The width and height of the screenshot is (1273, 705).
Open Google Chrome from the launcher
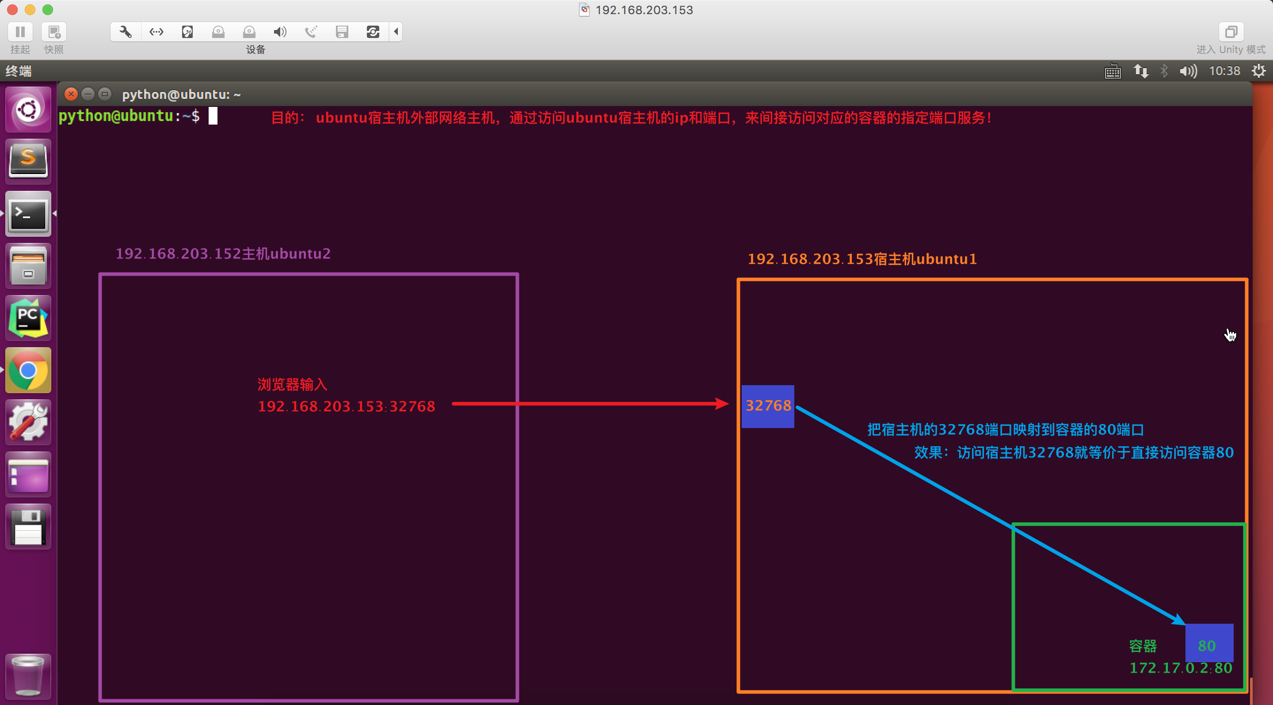(28, 370)
